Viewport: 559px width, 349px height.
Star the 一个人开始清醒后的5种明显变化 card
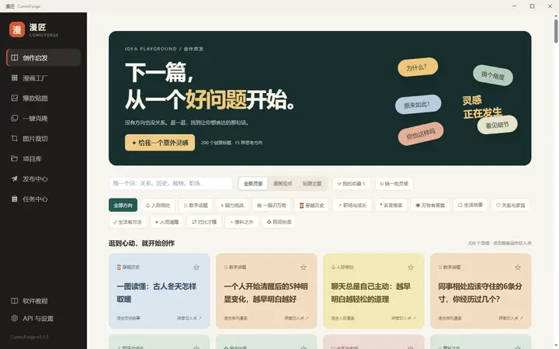tap(304, 267)
